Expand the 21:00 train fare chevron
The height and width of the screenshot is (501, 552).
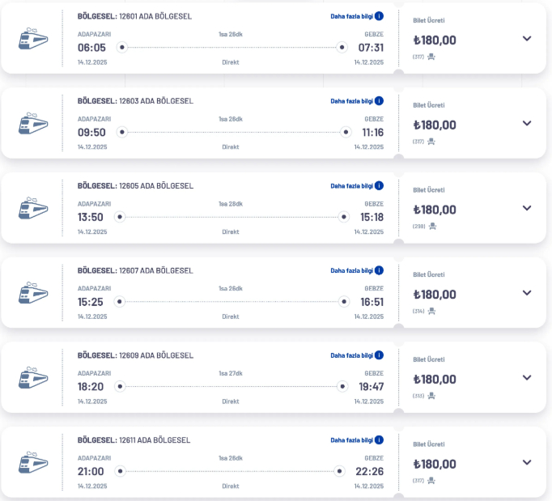[x=527, y=463]
